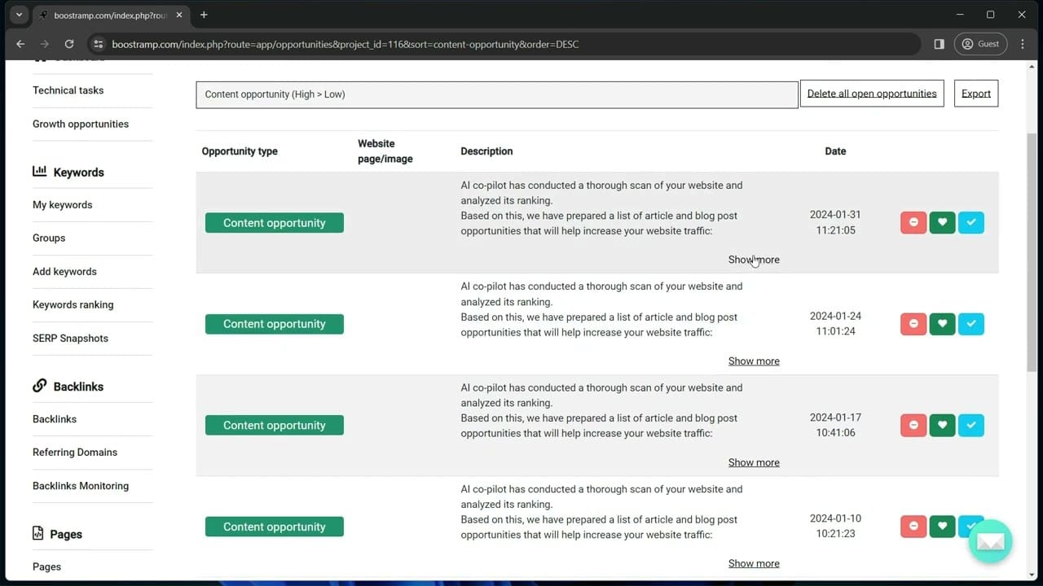Open the Guest profile menu

[980, 44]
